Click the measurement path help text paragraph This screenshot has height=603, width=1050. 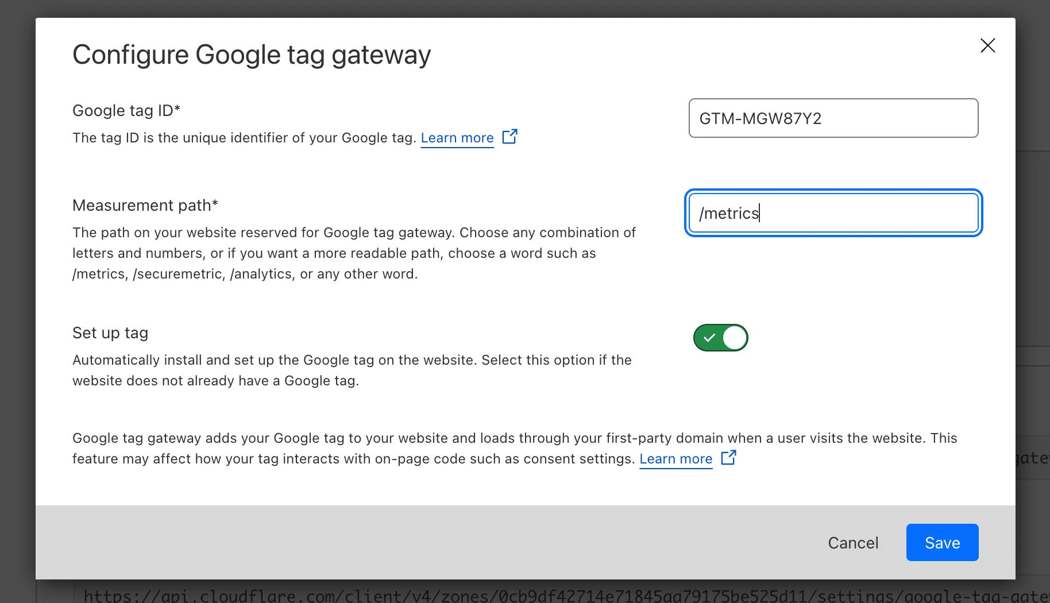tap(353, 253)
